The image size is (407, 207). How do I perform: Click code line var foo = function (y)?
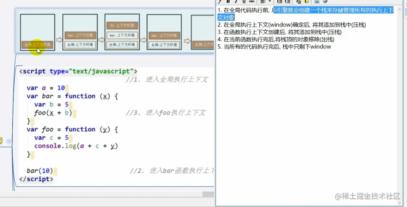click(73, 130)
